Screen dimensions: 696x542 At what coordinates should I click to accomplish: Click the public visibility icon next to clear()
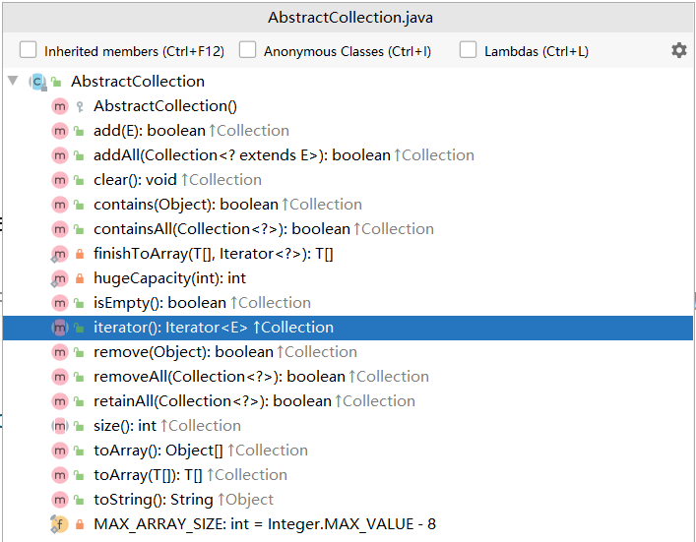[x=79, y=180]
